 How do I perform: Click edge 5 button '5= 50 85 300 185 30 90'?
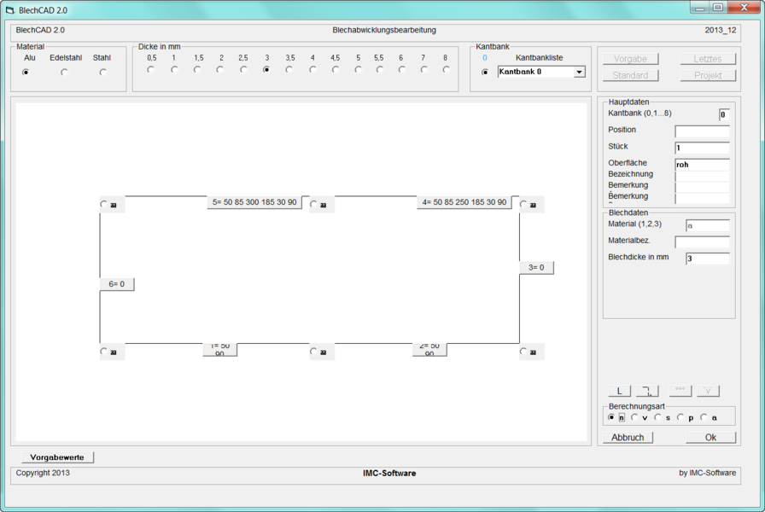[x=254, y=202]
